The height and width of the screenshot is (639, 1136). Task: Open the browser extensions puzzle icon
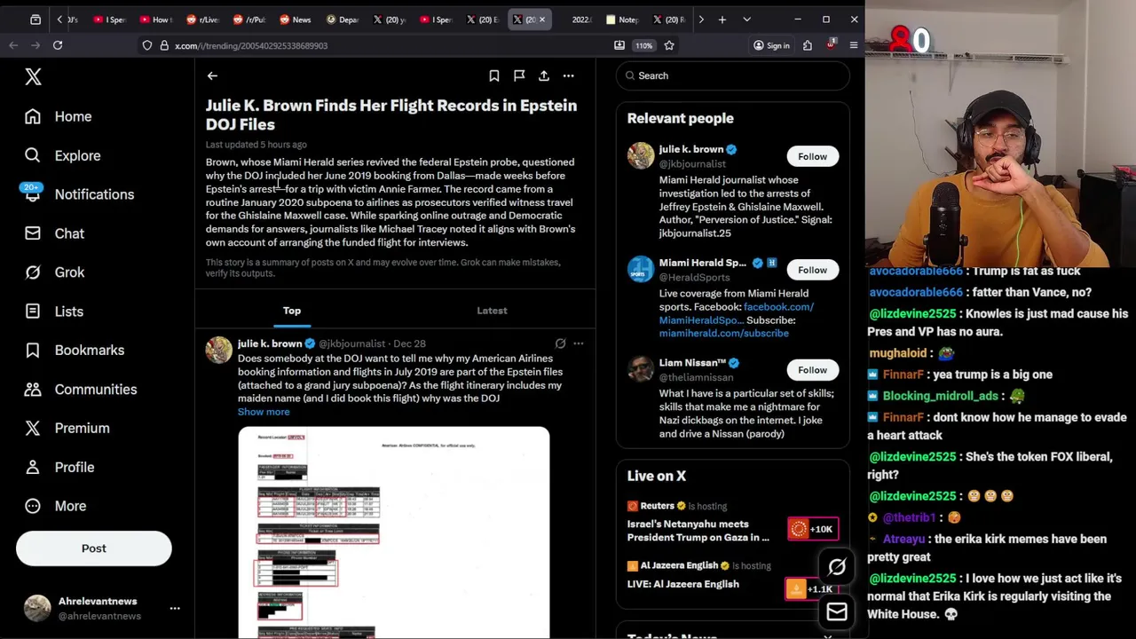pyautogui.click(x=808, y=45)
